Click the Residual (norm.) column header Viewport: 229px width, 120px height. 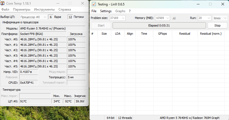point(211,34)
